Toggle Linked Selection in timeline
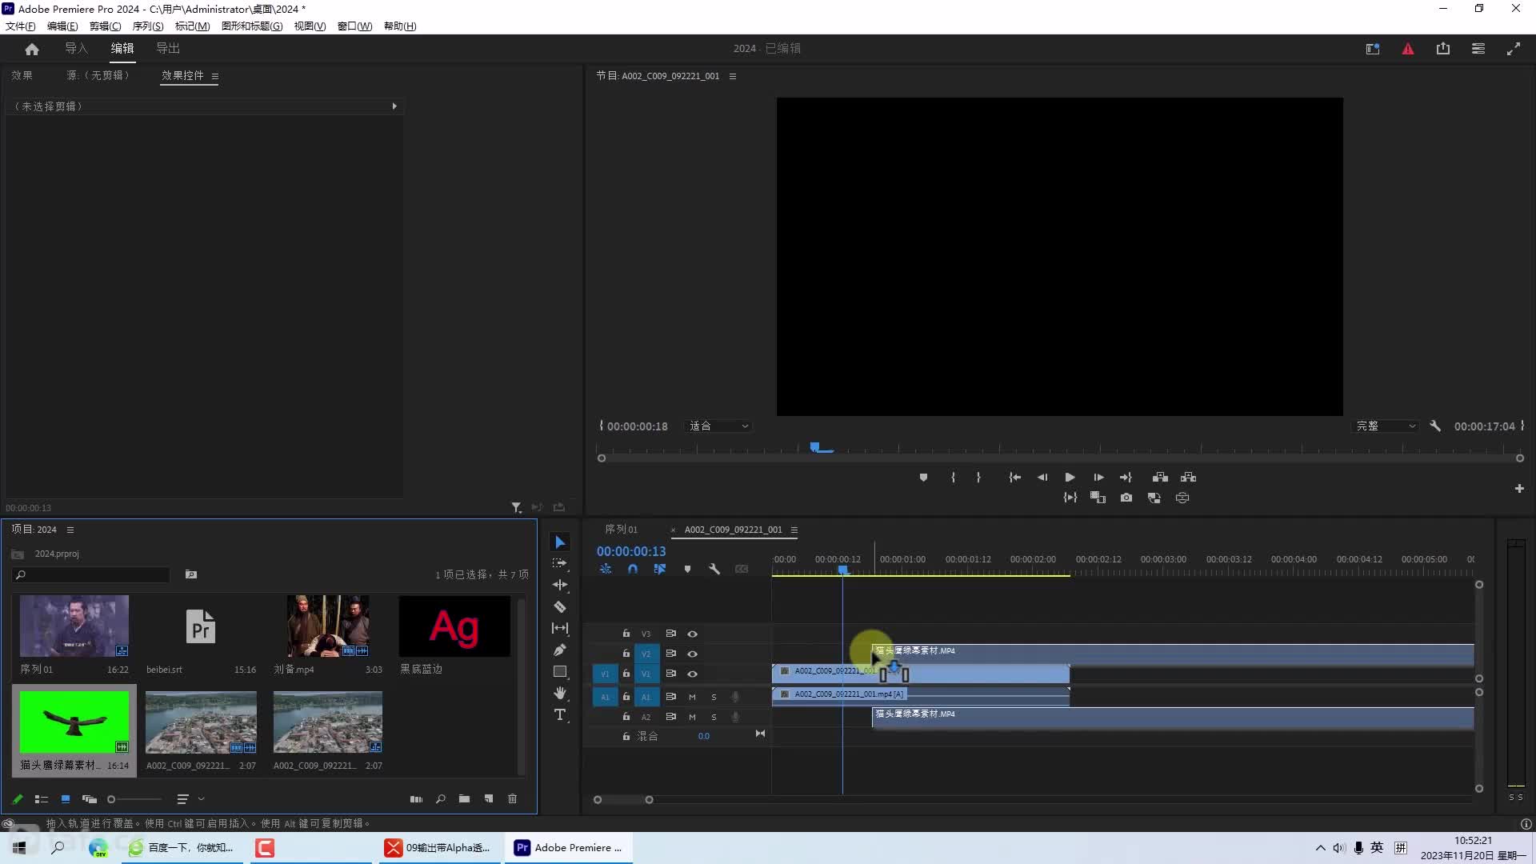This screenshot has width=1536, height=864. point(660,569)
